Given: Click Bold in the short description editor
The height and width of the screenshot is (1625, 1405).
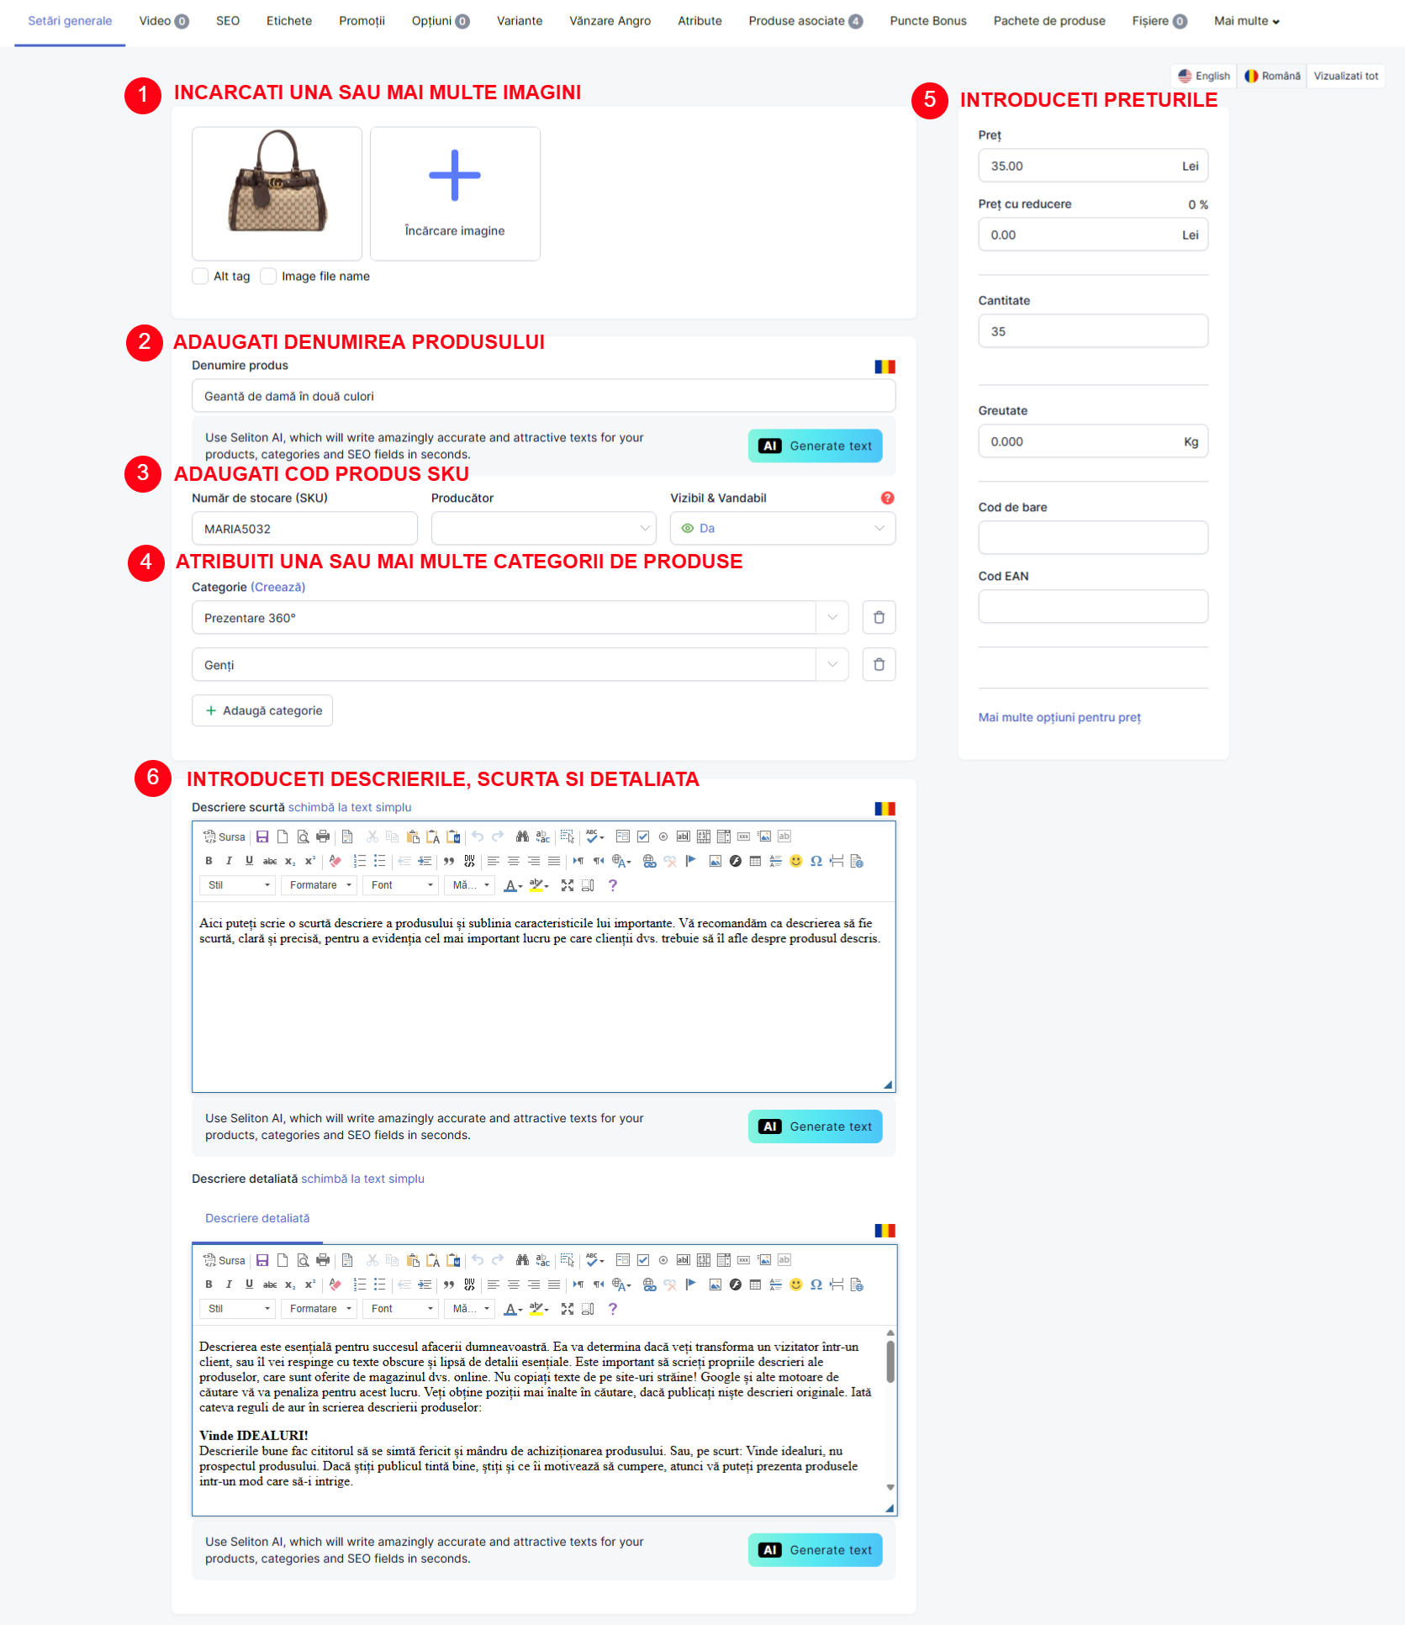Looking at the screenshot, I should 209,861.
